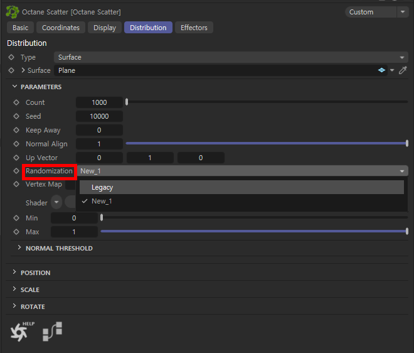Open the Randomization New_1 dropdown
Viewport: 414px width, 353px height.
point(243,171)
